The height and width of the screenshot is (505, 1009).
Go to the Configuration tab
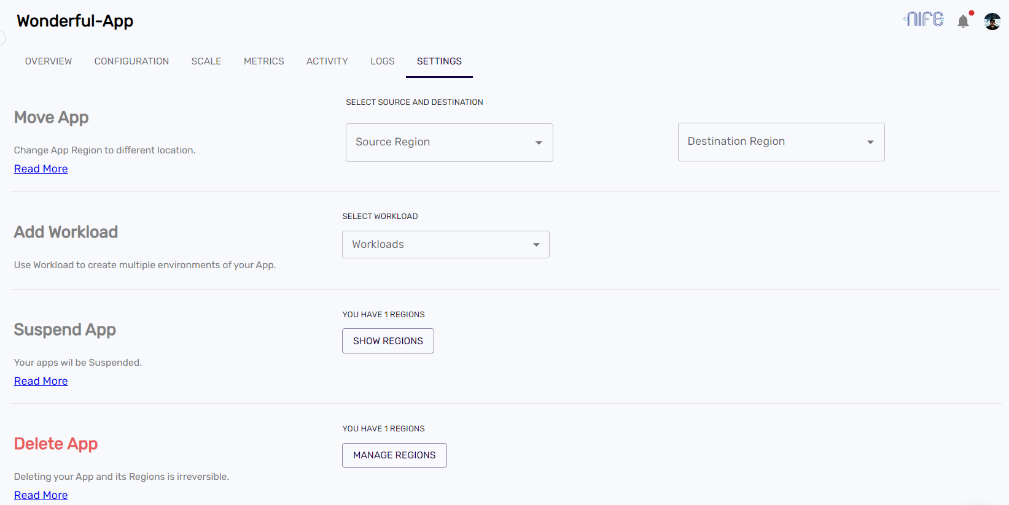[x=131, y=61]
